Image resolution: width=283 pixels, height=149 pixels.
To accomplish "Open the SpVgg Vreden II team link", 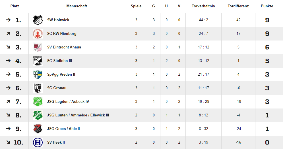I will (61, 74).
